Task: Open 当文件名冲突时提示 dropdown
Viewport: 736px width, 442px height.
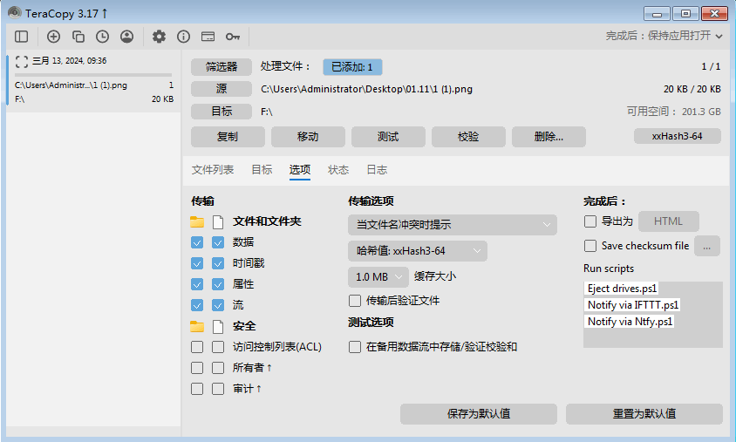Action: 453,225
